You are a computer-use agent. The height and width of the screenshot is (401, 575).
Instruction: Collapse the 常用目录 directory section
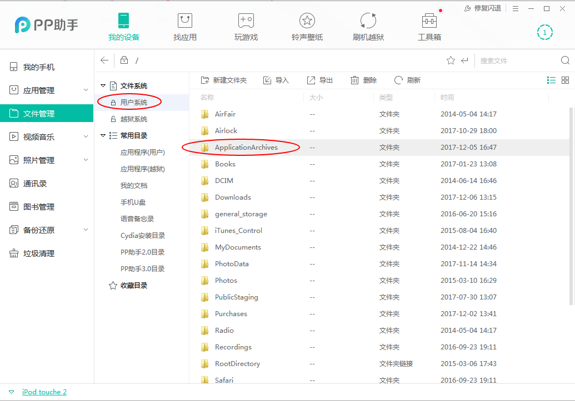pyautogui.click(x=103, y=135)
